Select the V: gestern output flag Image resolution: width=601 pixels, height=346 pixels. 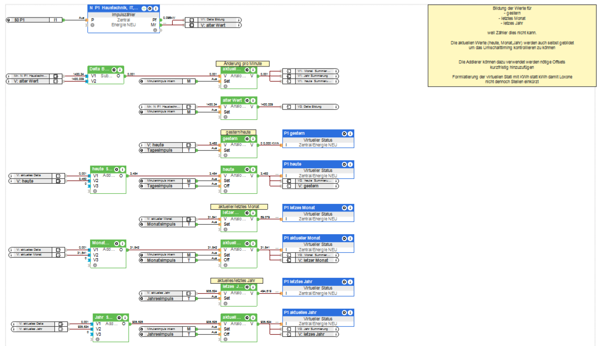point(311,186)
